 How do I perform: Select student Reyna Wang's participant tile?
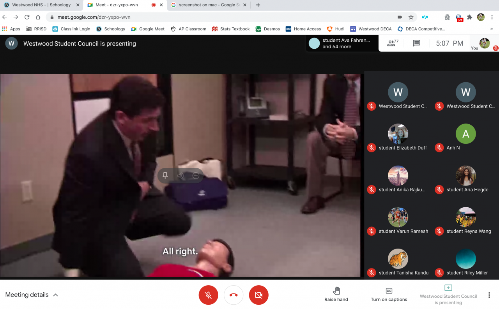(x=465, y=221)
